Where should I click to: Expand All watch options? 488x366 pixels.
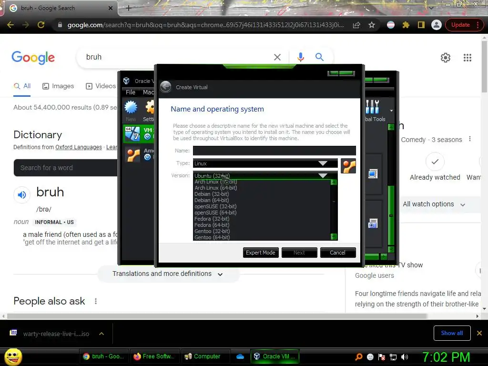(x=434, y=204)
